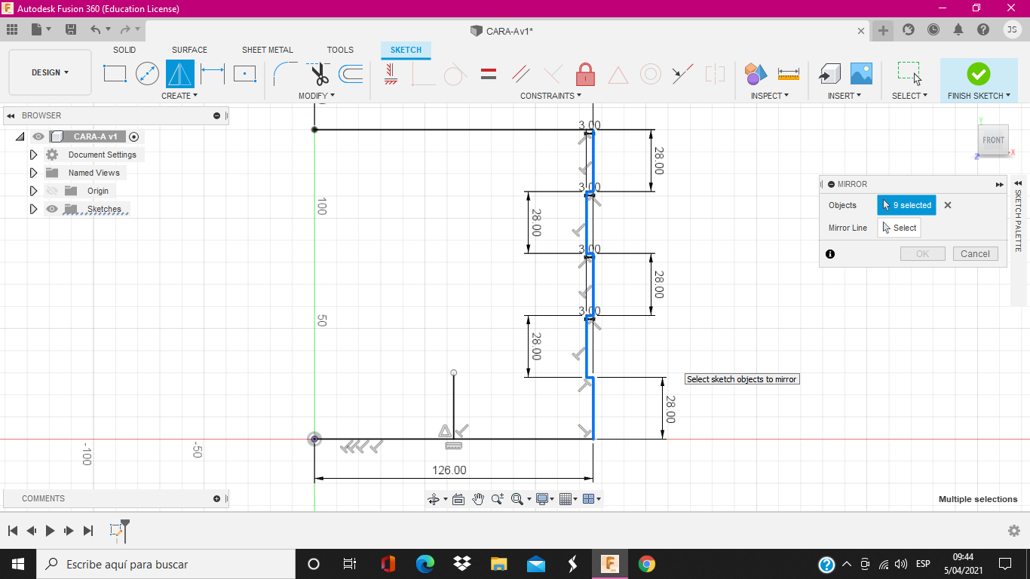The image size is (1030, 579).
Task: Click the active Mirror tool icon
Action: (x=179, y=74)
